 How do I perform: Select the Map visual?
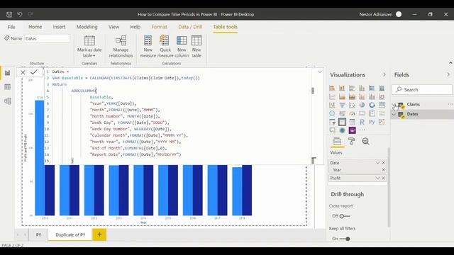pos(332,113)
